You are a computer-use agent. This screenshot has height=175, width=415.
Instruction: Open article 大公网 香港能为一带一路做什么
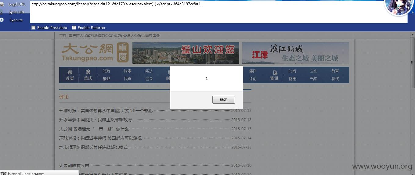pyautogui.click(x=94, y=129)
